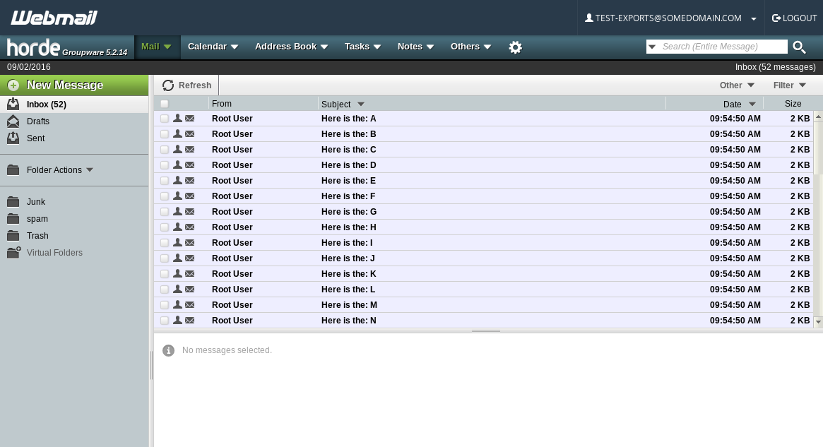Open the Mail menu
This screenshot has width=823, height=447.
[x=156, y=47]
